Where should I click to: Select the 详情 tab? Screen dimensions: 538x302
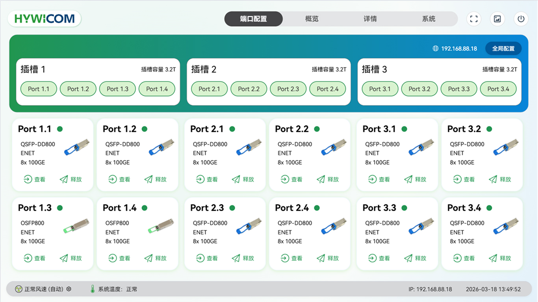click(x=369, y=18)
